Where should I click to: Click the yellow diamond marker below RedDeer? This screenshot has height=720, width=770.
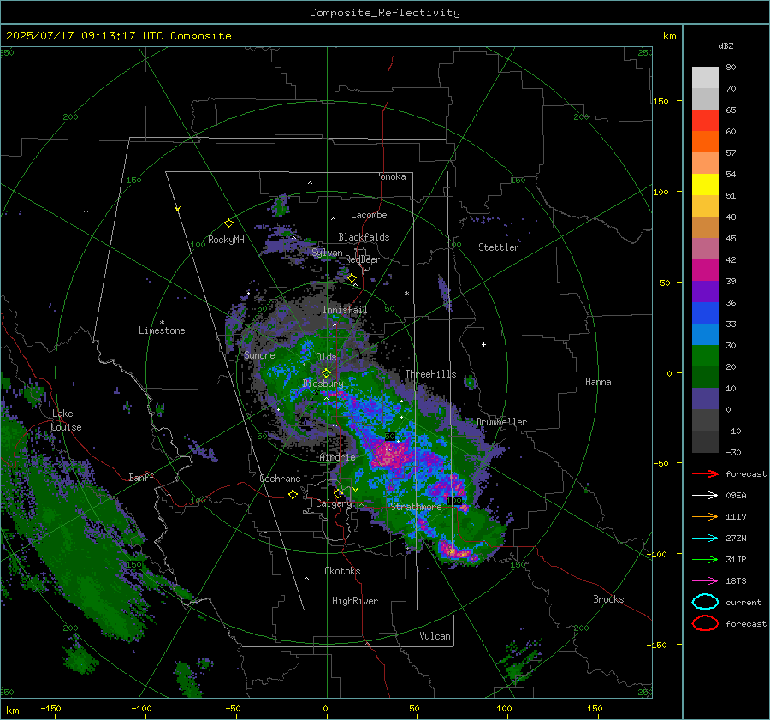click(x=352, y=278)
